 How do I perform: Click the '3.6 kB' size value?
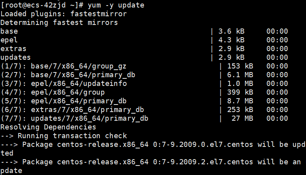[231, 31]
